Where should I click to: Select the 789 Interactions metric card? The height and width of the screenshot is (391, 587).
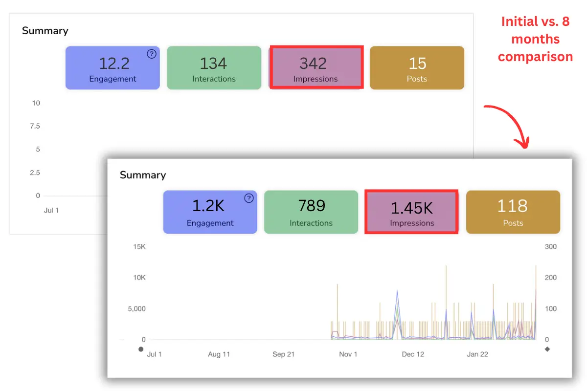point(311,212)
